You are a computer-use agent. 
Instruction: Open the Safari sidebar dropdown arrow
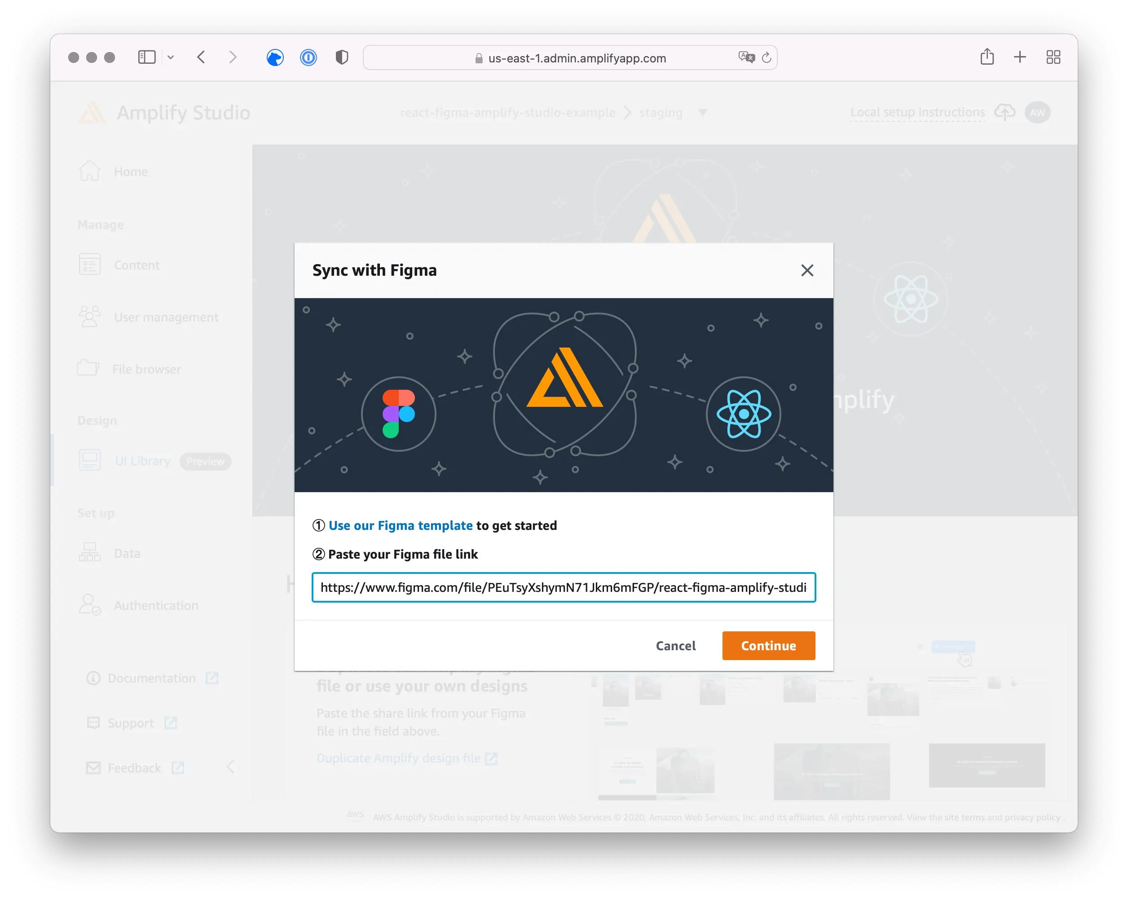click(x=171, y=57)
